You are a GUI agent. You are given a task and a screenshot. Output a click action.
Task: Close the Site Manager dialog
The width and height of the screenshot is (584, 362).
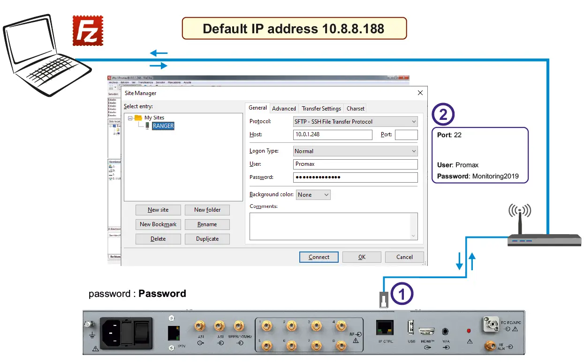420,93
